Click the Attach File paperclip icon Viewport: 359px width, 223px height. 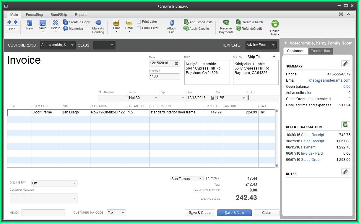(x=172, y=23)
